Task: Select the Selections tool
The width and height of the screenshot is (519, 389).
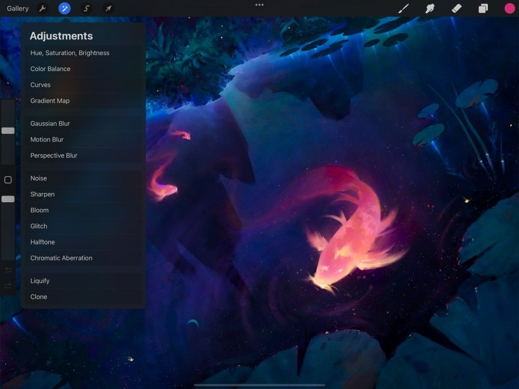Action: [86, 8]
